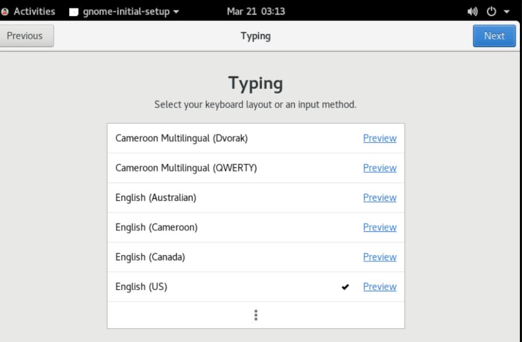Click the volume speaker icon in top bar
This screenshot has width=522, height=342.
click(473, 11)
